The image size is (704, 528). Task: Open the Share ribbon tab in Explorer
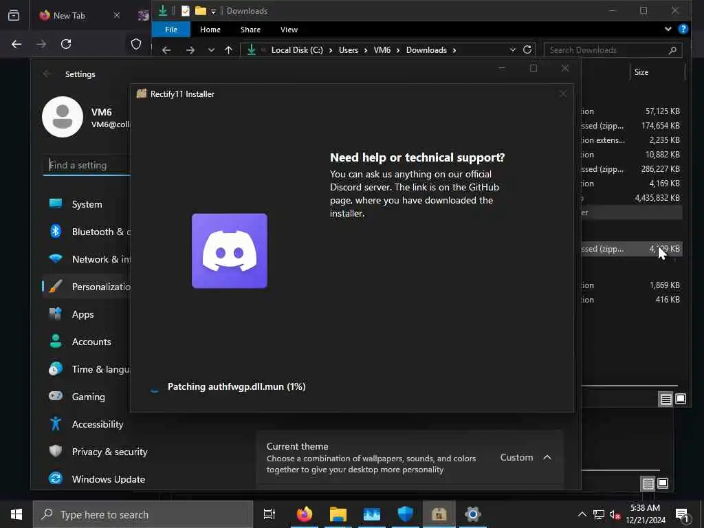point(250,30)
